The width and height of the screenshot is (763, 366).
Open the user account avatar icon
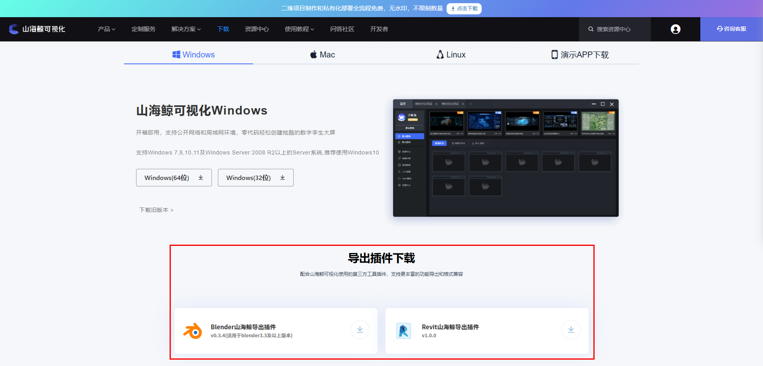(676, 29)
